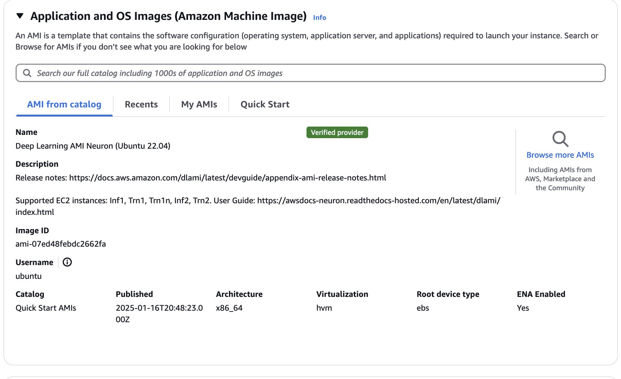Select the Quick Start tab
Screen dimensions: 621x379
point(265,105)
